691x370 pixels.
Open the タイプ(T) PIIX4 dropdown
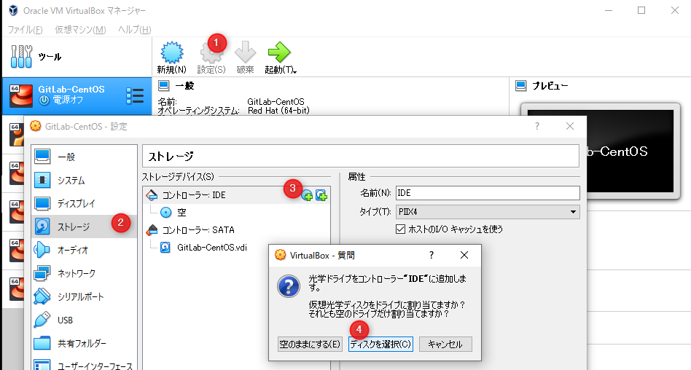pos(488,212)
